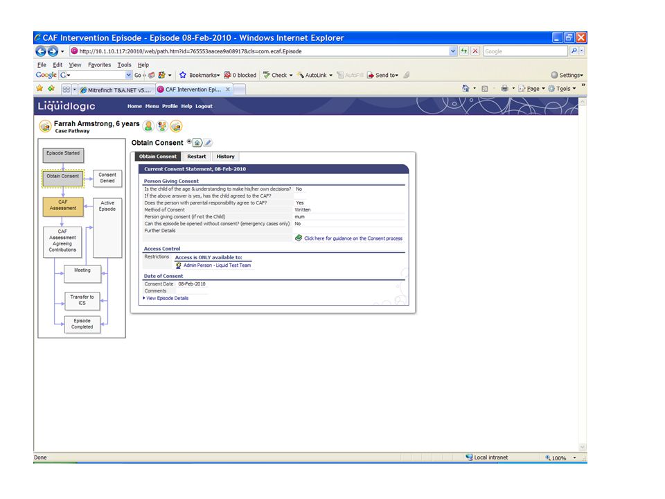Click the Episode Started pathway box
665x499 pixels.
[x=63, y=155]
